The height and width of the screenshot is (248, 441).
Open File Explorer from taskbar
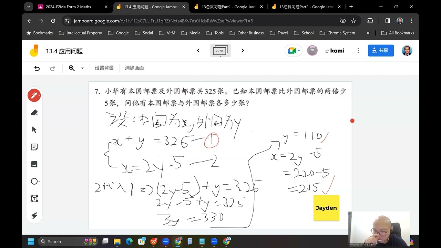(x=117, y=241)
